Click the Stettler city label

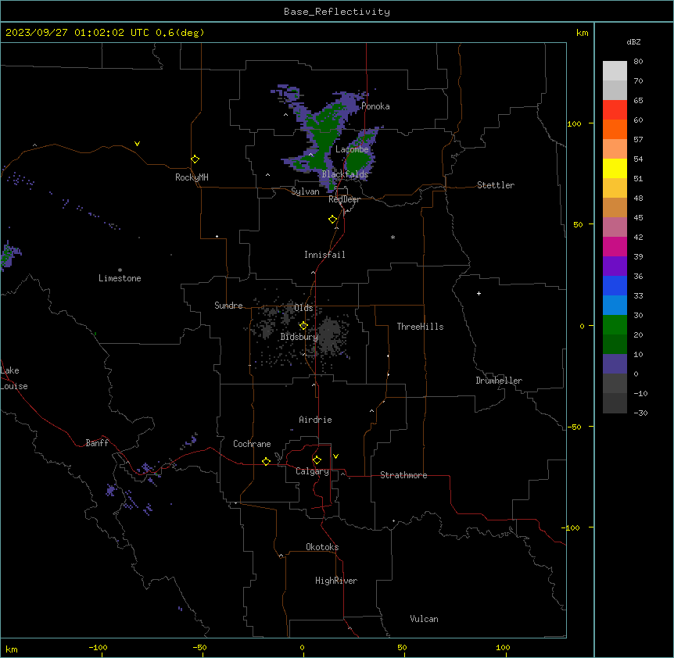(496, 185)
